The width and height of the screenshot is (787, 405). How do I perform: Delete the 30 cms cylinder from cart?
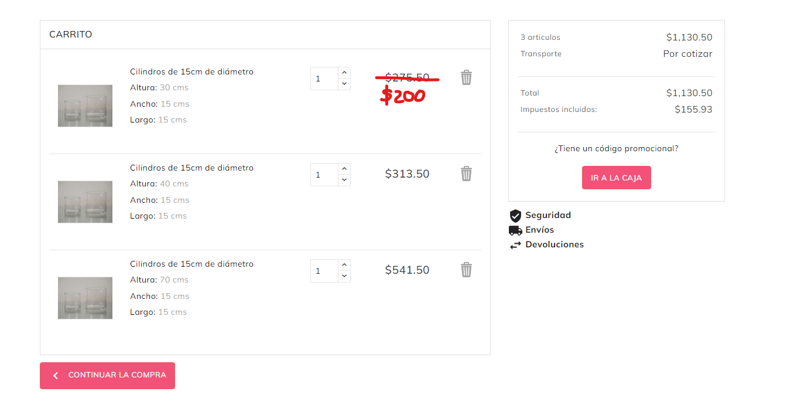tap(466, 77)
